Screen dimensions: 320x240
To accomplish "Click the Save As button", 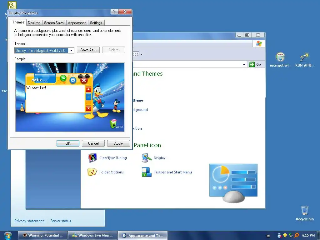I will (88, 50).
